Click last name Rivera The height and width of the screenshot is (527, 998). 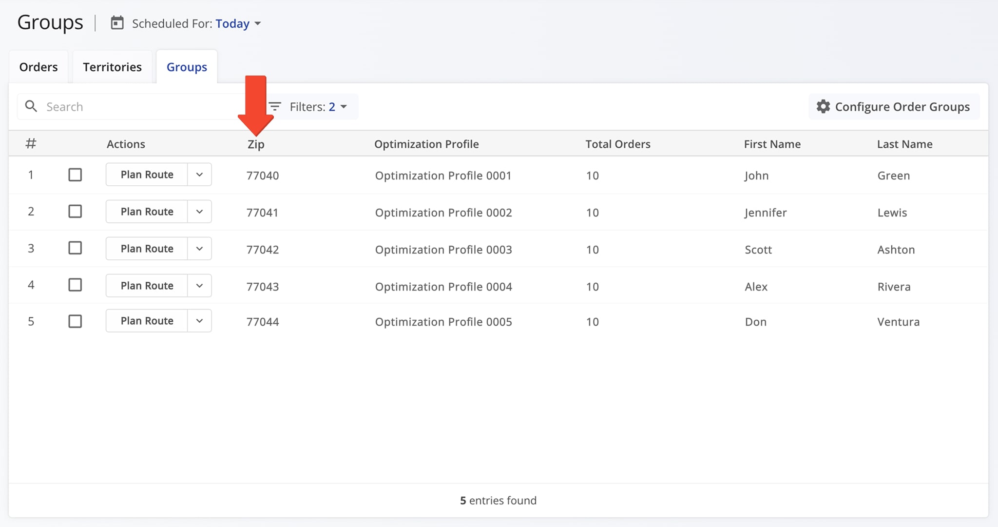point(894,287)
